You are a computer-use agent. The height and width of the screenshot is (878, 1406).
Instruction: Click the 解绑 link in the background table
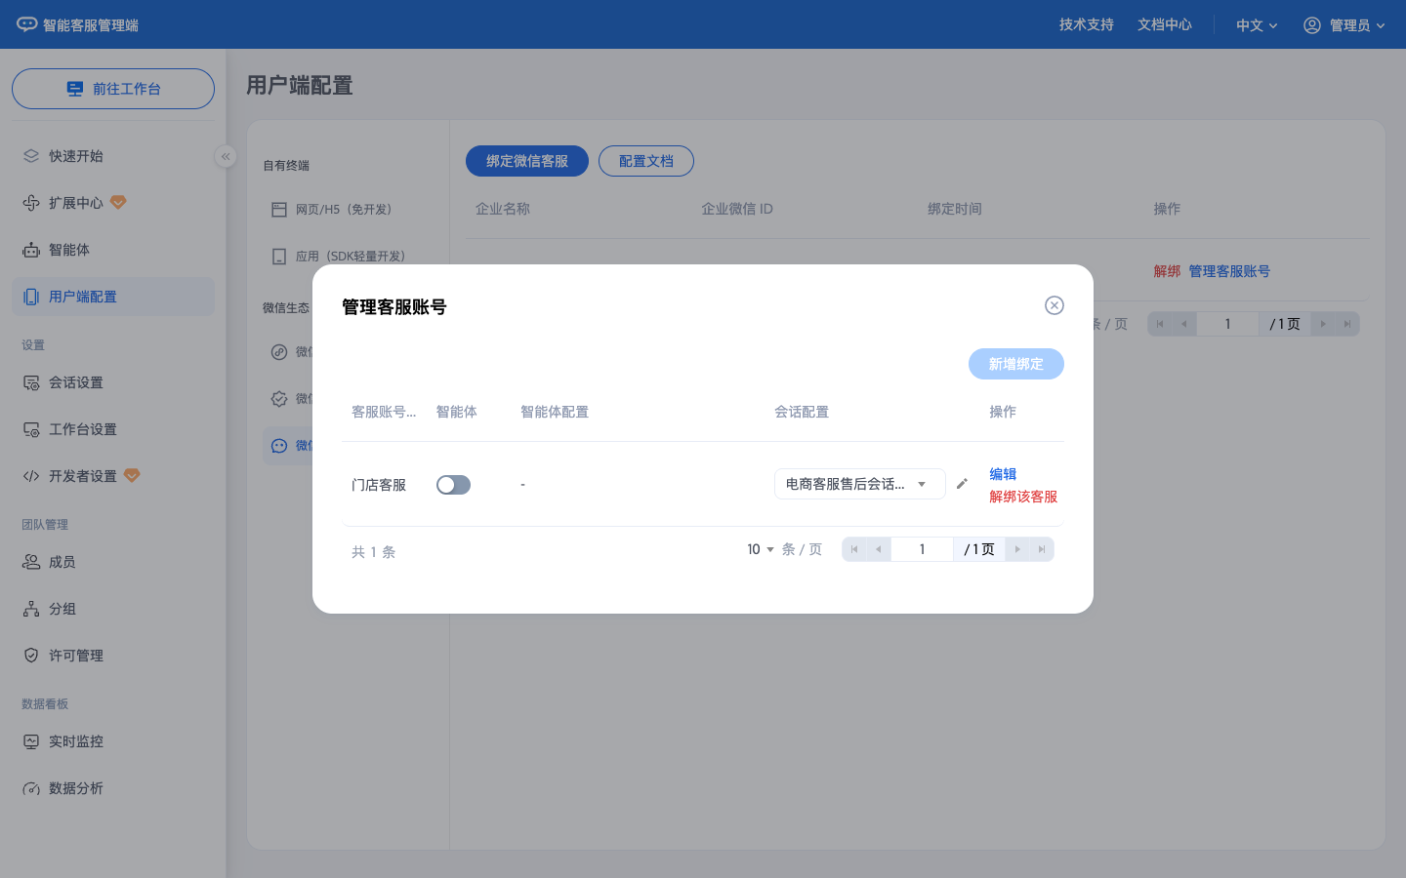click(1167, 271)
